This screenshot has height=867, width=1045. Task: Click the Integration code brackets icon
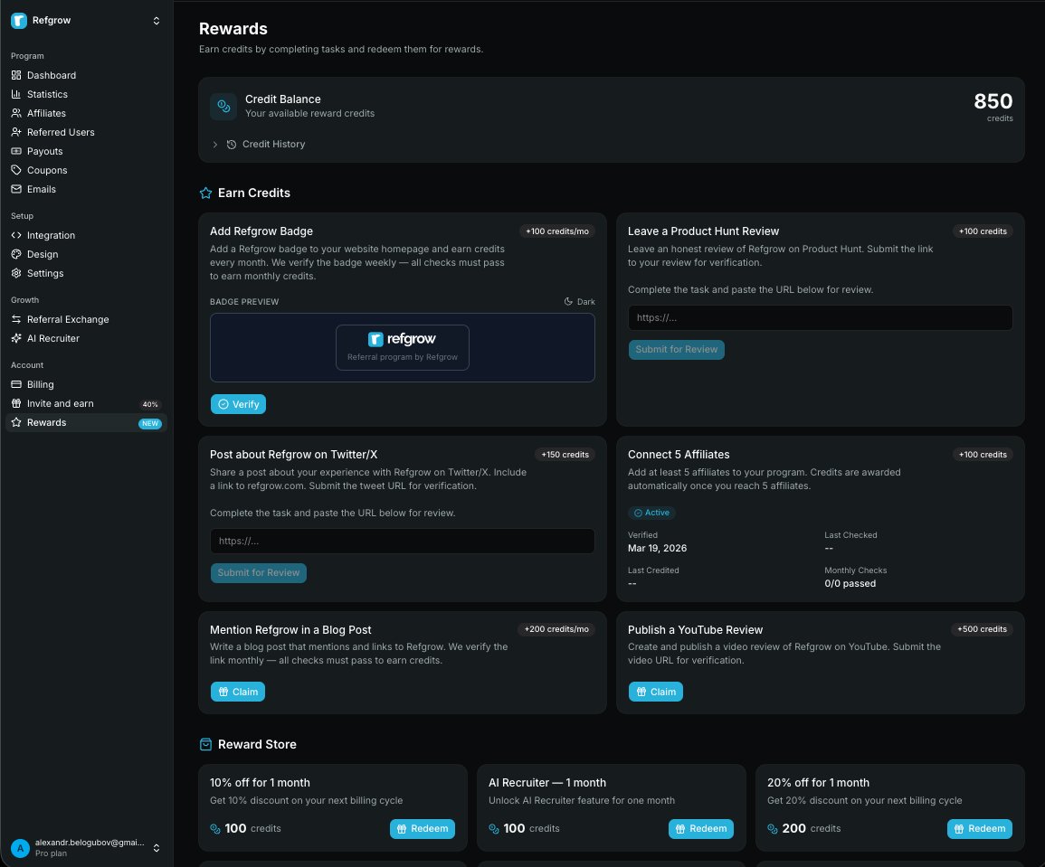click(16, 235)
